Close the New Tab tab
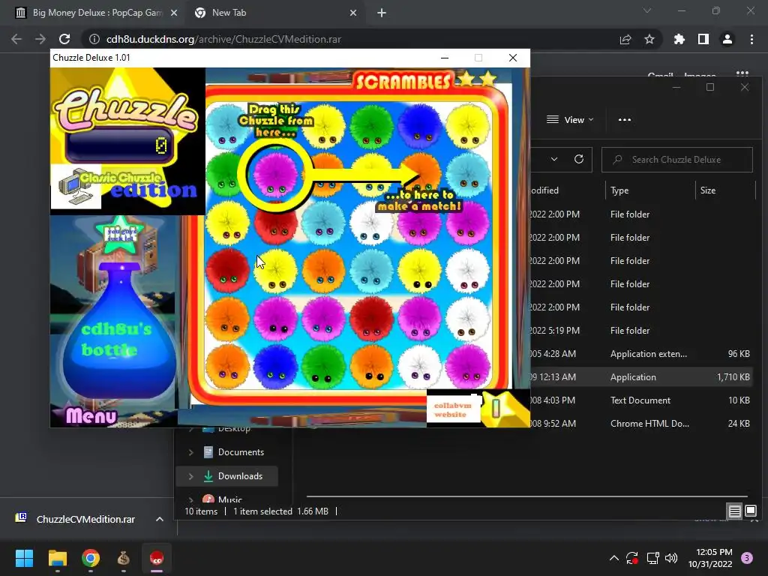The image size is (768, 576). pyautogui.click(x=353, y=13)
